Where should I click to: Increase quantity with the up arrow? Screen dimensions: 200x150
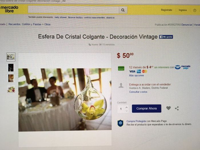pos(127,107)
